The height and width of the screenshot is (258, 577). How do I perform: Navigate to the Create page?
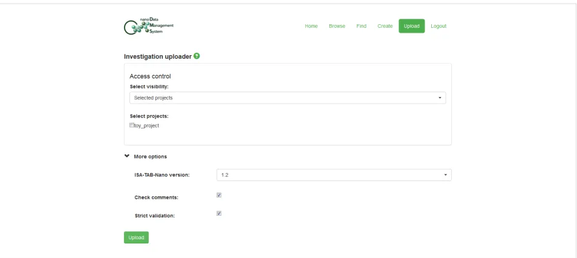pos(385,26)
